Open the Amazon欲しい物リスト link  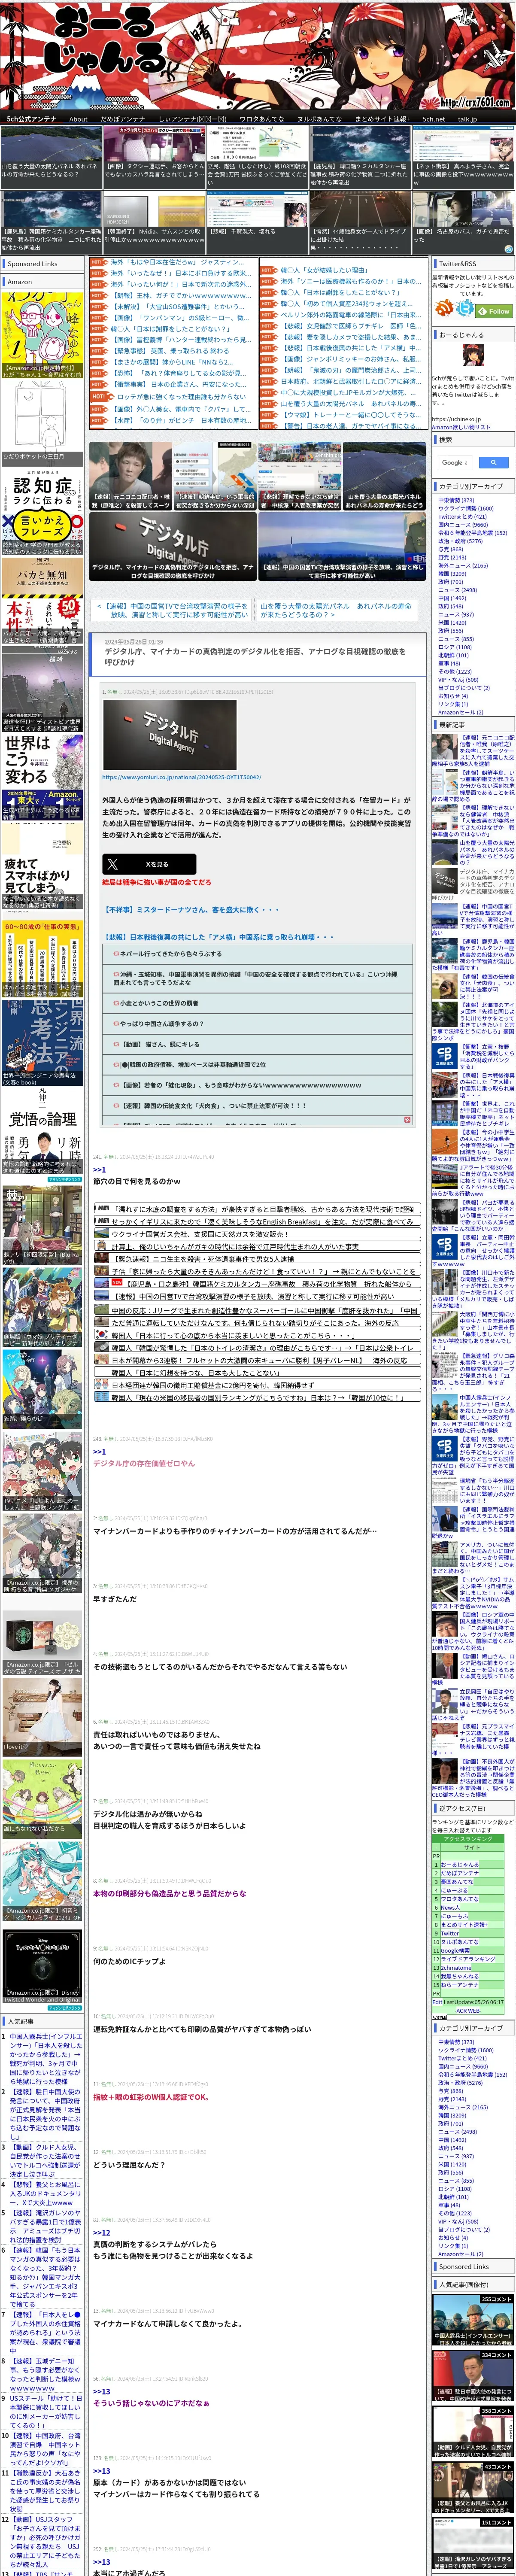[461, 427]
